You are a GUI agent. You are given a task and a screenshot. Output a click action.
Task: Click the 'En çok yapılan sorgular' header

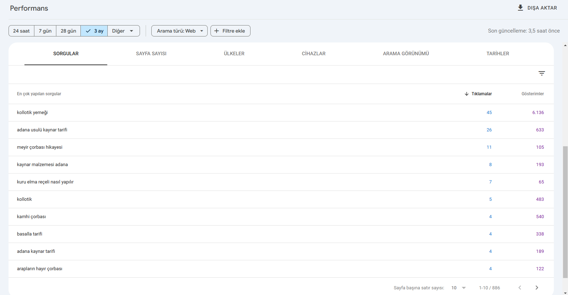click(x=39, y=94)
